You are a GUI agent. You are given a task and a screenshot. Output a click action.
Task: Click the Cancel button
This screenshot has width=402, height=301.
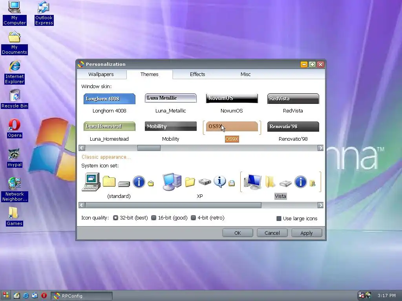click(x=272, y=233)
